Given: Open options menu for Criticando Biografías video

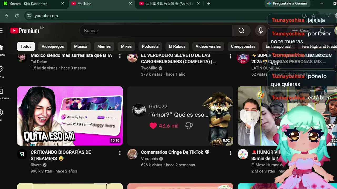Looking at the screenshot, I should tap(120, 153).
